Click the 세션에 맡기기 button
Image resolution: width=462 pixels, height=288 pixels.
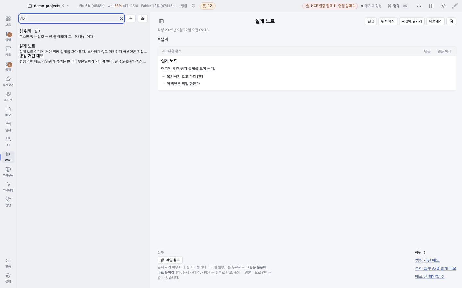pos(412,21)
